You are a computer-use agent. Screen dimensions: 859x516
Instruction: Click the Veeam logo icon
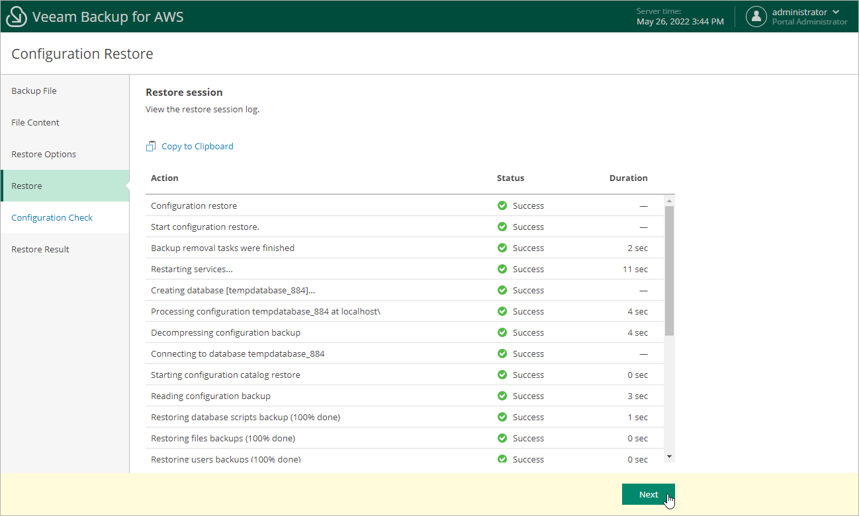coord(17,17)
